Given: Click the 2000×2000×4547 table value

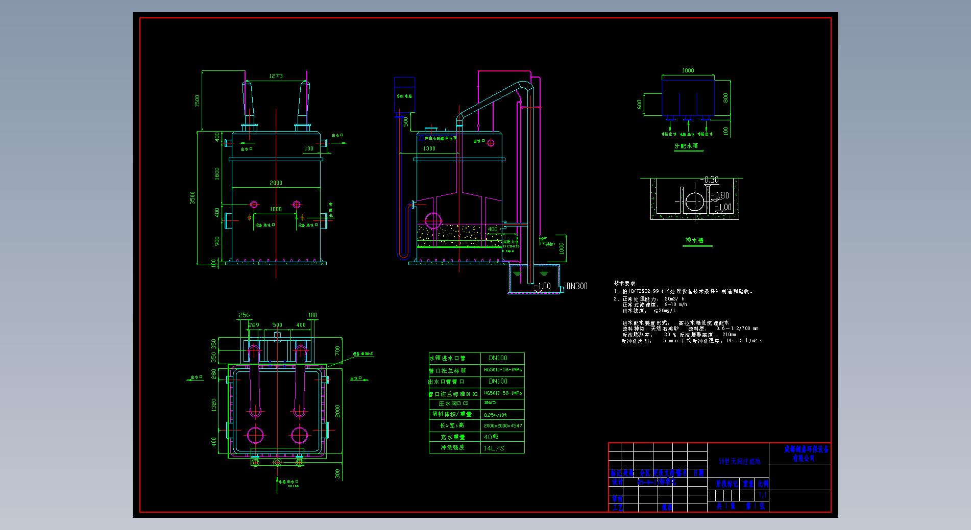Looking at the screenshot, I should click(x=503, y=425).
